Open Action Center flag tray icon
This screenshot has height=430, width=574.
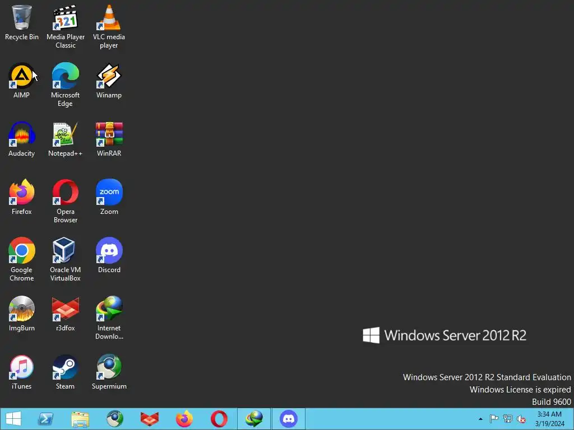tap(494, 419)
